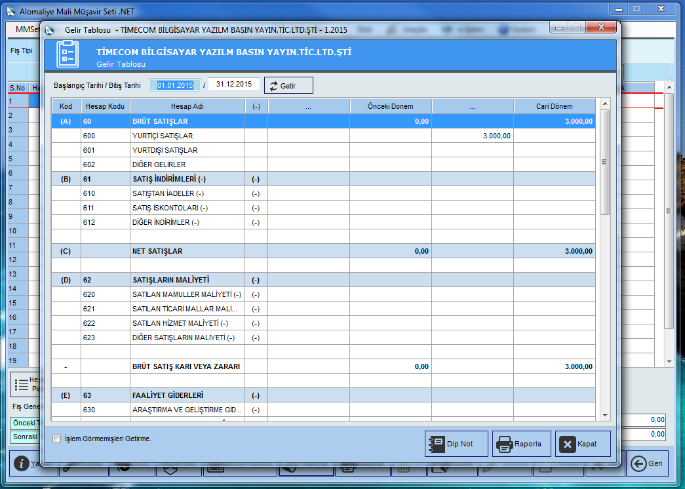This screenshot has height=489, width=685.
Task: Select the DİĞER İNDİRİMLER (-) row
Action: 323,222
